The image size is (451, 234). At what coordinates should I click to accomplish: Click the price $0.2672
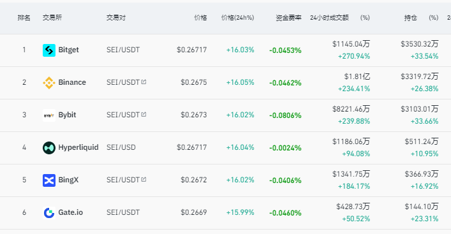(194, 180)
